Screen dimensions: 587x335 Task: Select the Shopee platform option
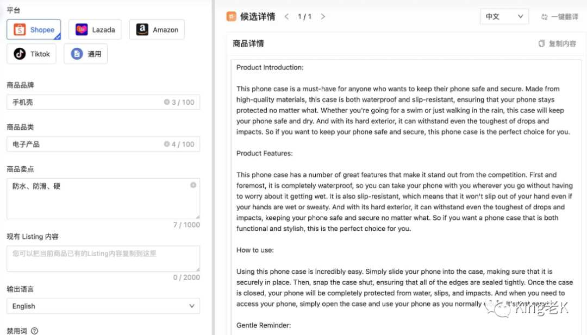click(34, 29)
